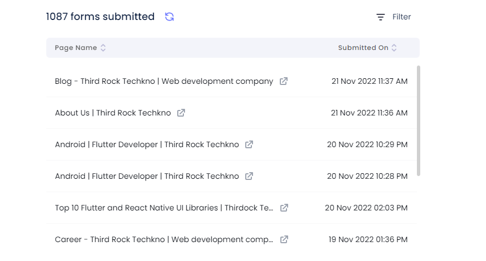This screenshot has height=261, width=486.
Task: Sort using Submitted On arrows
Action: [394, 48]
